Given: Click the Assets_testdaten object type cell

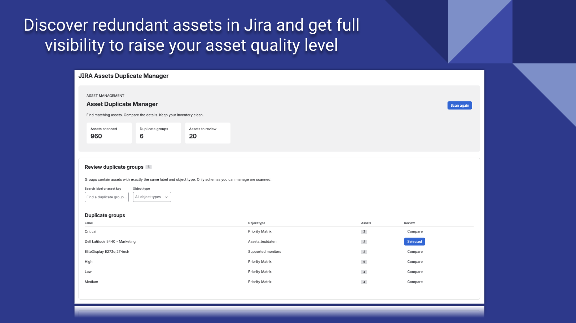Looking at the screenshot, I should pos(262,242).
